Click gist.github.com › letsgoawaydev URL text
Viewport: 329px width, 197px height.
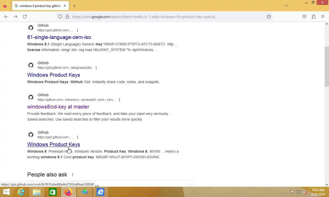pyautogui.click(x=65, y=68)
